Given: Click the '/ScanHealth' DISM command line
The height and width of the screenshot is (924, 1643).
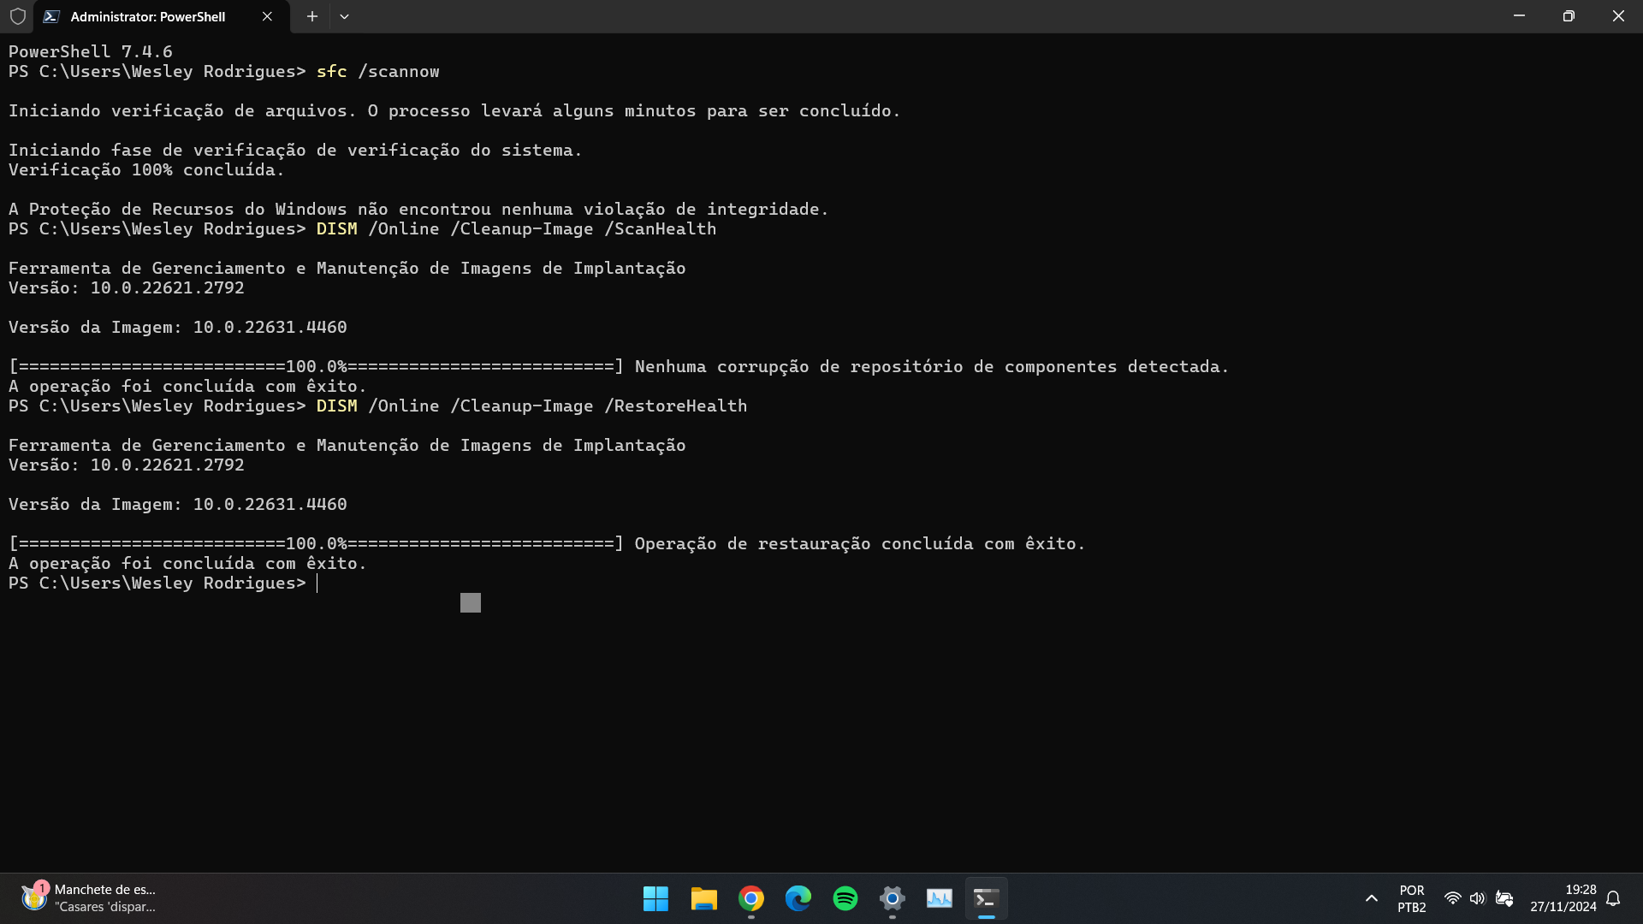Looking at the screenshot, I should coord(516,229).
